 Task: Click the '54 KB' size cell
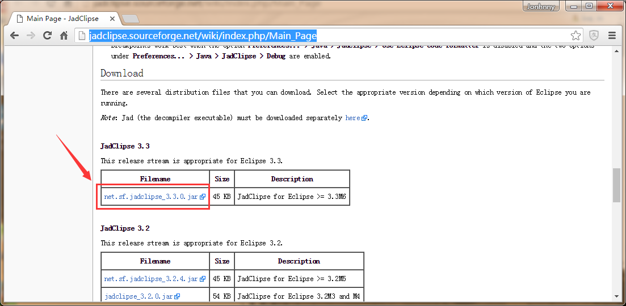click(x=222, y=296)
